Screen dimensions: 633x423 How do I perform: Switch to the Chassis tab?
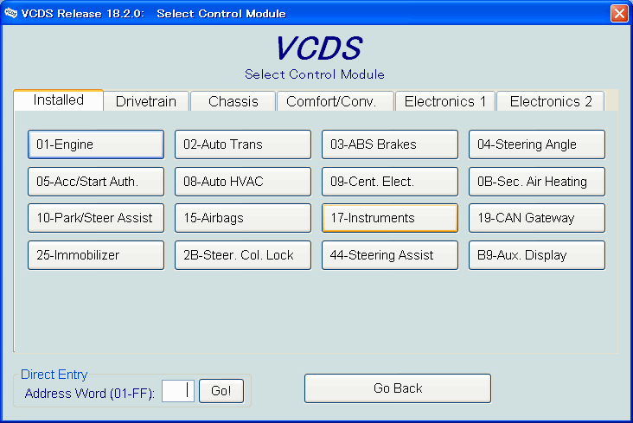point(233,101)
